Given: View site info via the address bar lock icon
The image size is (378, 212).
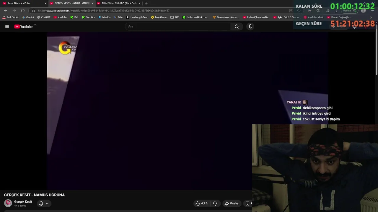Looking at the screenshot, I should click(x=33, y=11).
